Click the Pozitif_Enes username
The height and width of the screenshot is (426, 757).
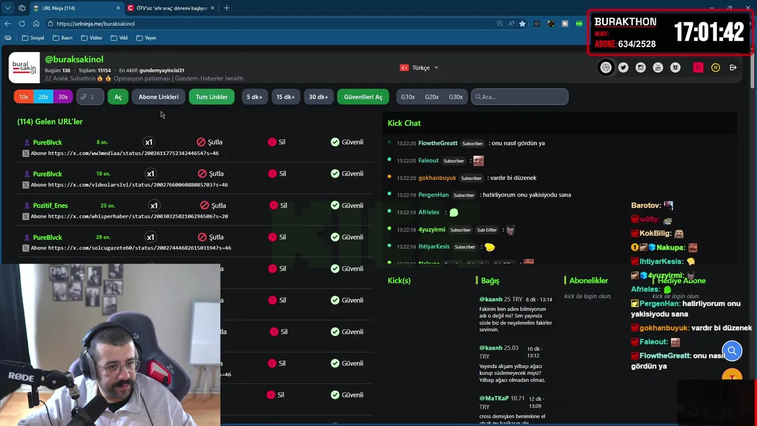[50, 205]
